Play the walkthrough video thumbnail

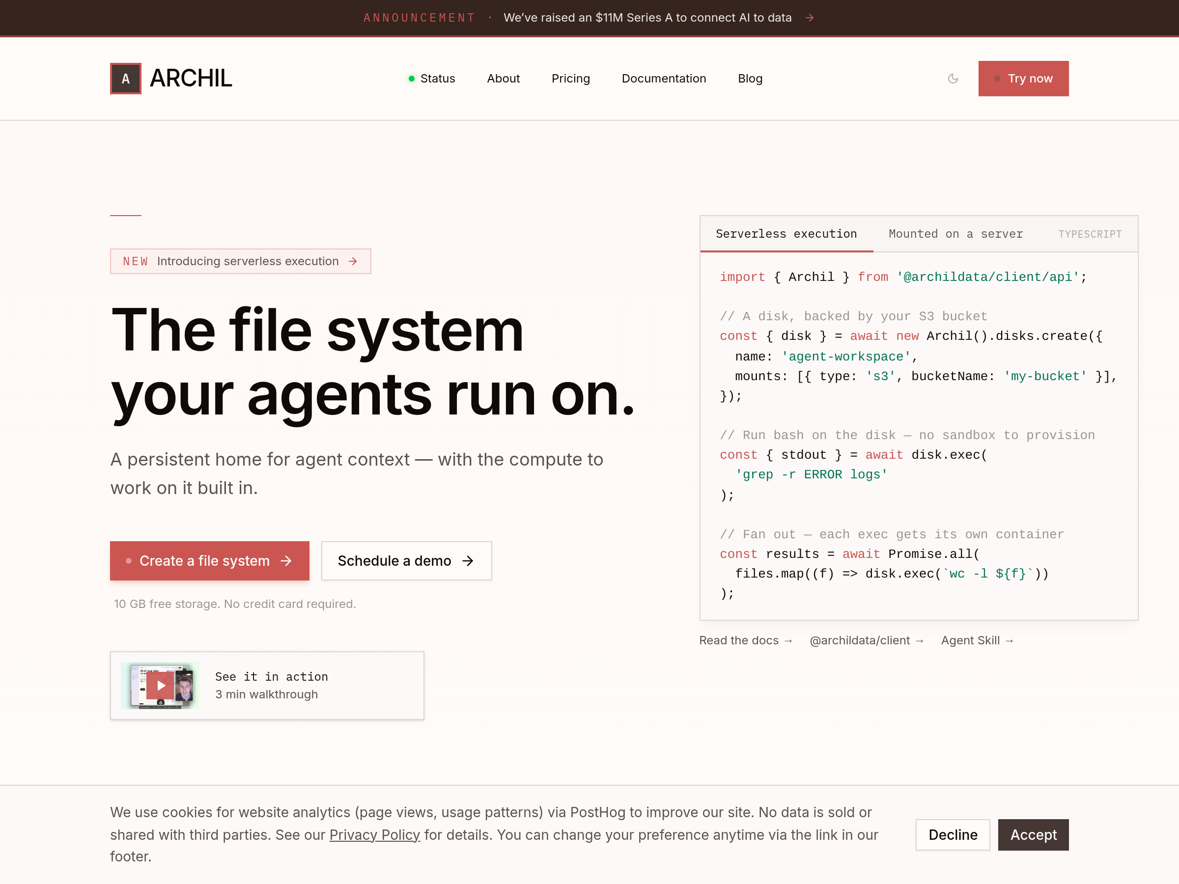pyautogui.click(x=161, y=685)
